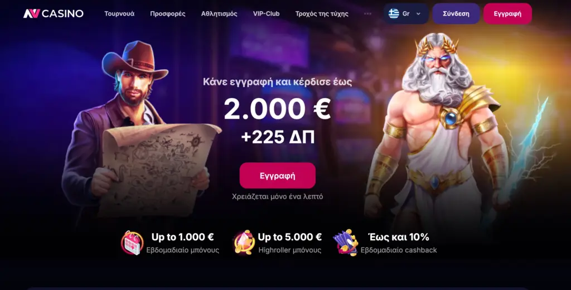Expand the Gr language dropdown

pyautogui.click(x=406, y=13)
